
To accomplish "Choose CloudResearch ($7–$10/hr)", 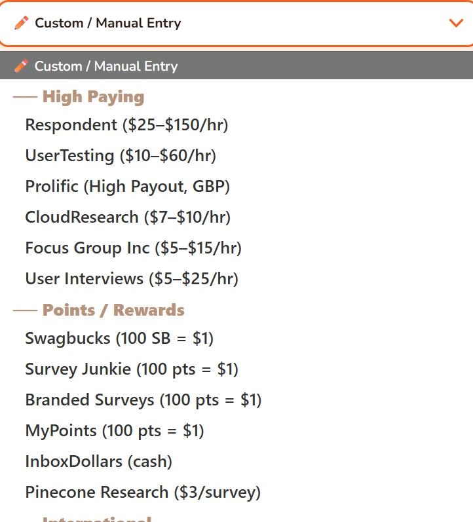I will (x=128, y=217).
